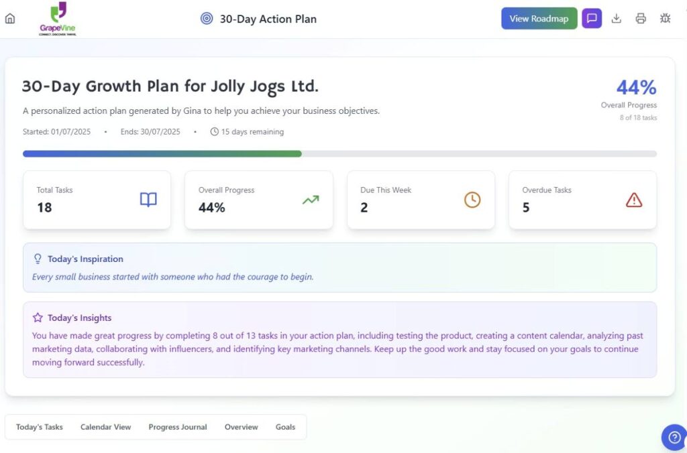This screenshot has width=687, height=453.
Task: Click the home icon in the header
Action: 10,19
